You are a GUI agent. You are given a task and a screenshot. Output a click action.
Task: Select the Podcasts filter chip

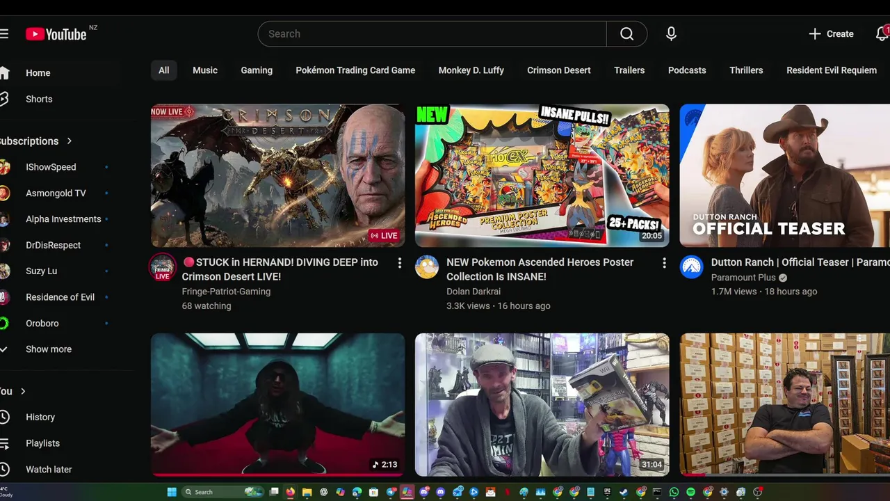tap(687, 70)
